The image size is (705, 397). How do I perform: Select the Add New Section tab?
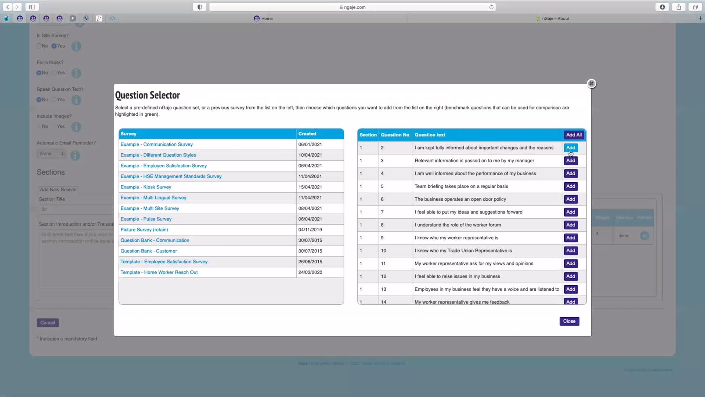coord(58,190)
